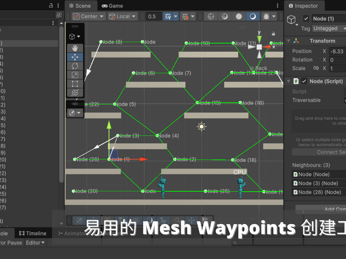Open the Untagged tag dropdown
346x259 pixels.
coord(329,28)
